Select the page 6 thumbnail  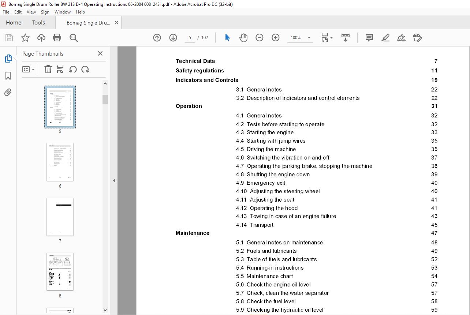point(60,162)
